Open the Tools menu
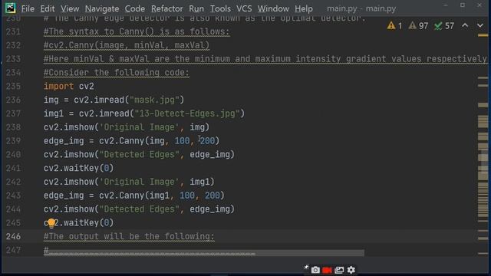 [x=220, y=8]
